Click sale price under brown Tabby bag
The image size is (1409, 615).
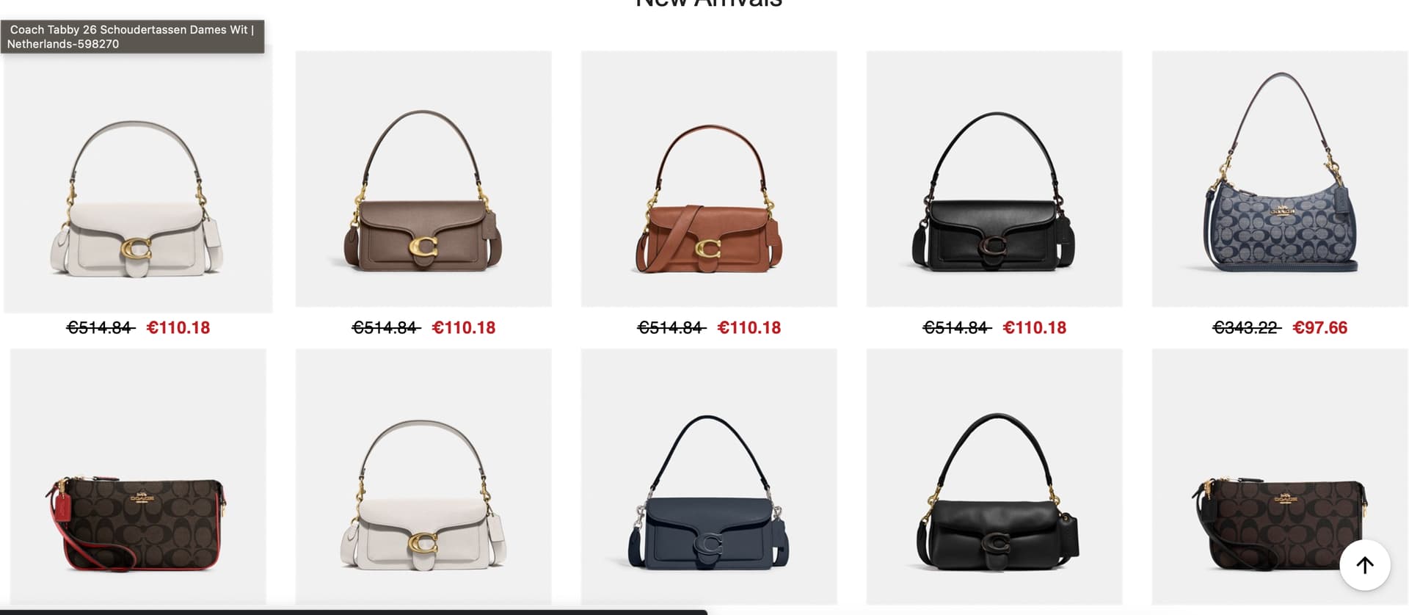[x=464, y=327]
